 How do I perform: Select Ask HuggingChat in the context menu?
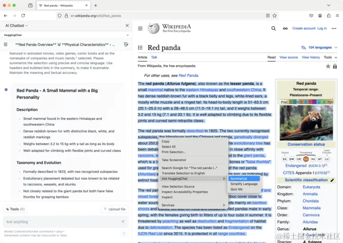pos(193,179)
